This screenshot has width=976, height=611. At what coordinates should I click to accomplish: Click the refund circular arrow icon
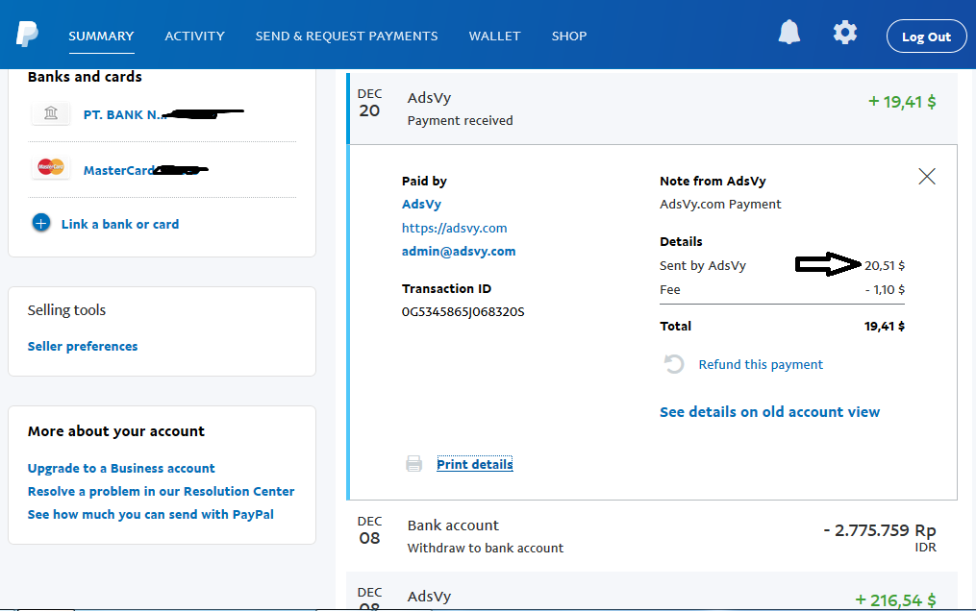(x=674, y=363)
